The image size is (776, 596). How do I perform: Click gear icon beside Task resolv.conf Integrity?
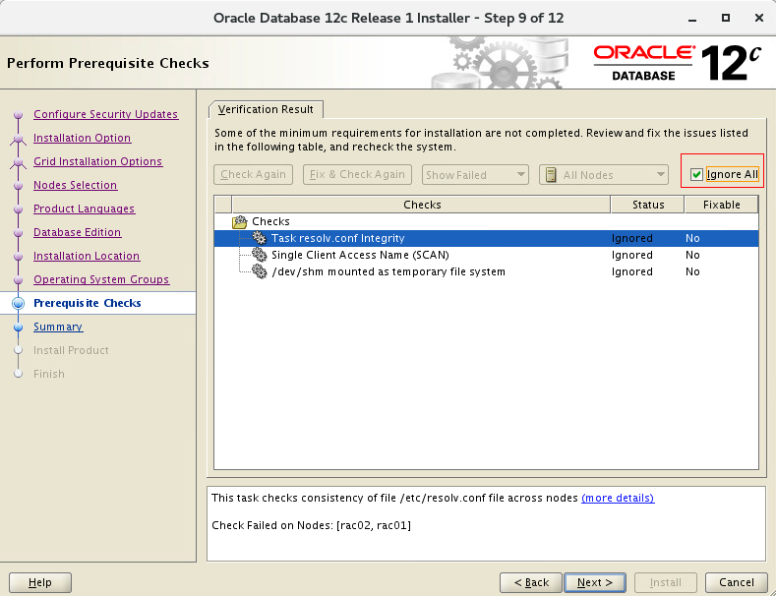260,238
